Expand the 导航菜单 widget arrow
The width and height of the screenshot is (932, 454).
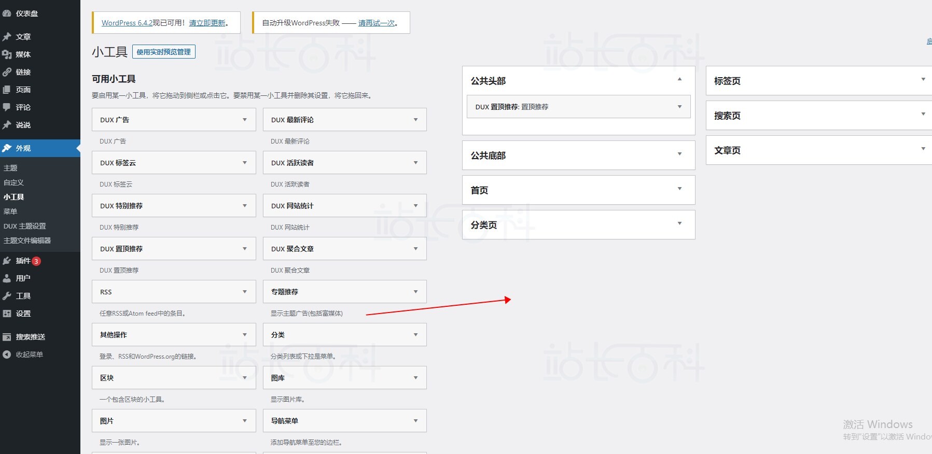(415, 421)
